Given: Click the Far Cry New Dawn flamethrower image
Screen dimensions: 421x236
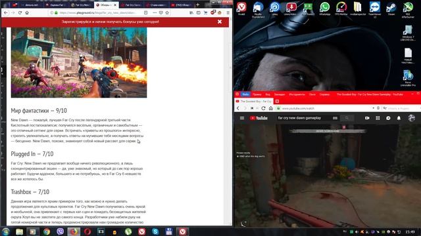Looking at the screenshot, I should (x=79, y=62).
